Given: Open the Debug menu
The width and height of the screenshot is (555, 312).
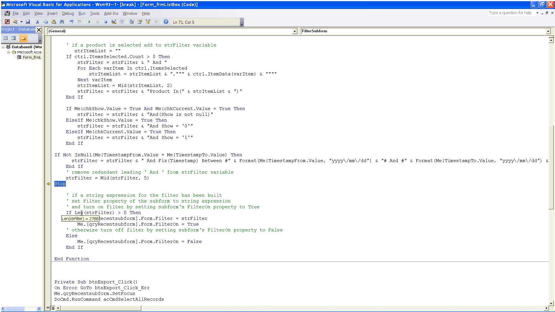Looking at the screenshot, I should pyautogui.click(x=68, y=13).
